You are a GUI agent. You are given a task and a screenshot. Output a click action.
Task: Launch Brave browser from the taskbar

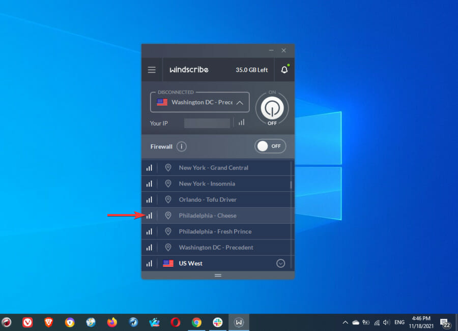coord(48,322)
